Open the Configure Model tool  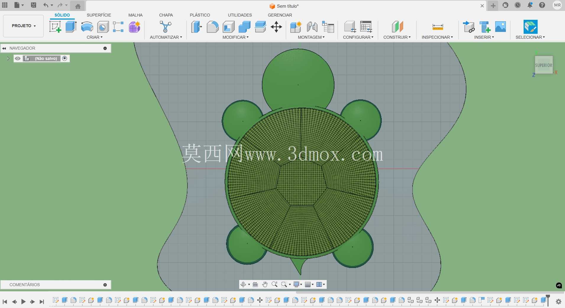point(350,27)
